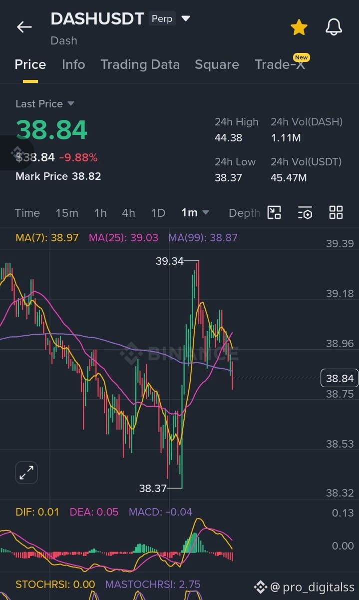359x600 pixels.
Task: Select the 15m chart interval
Action: (67, 213)
